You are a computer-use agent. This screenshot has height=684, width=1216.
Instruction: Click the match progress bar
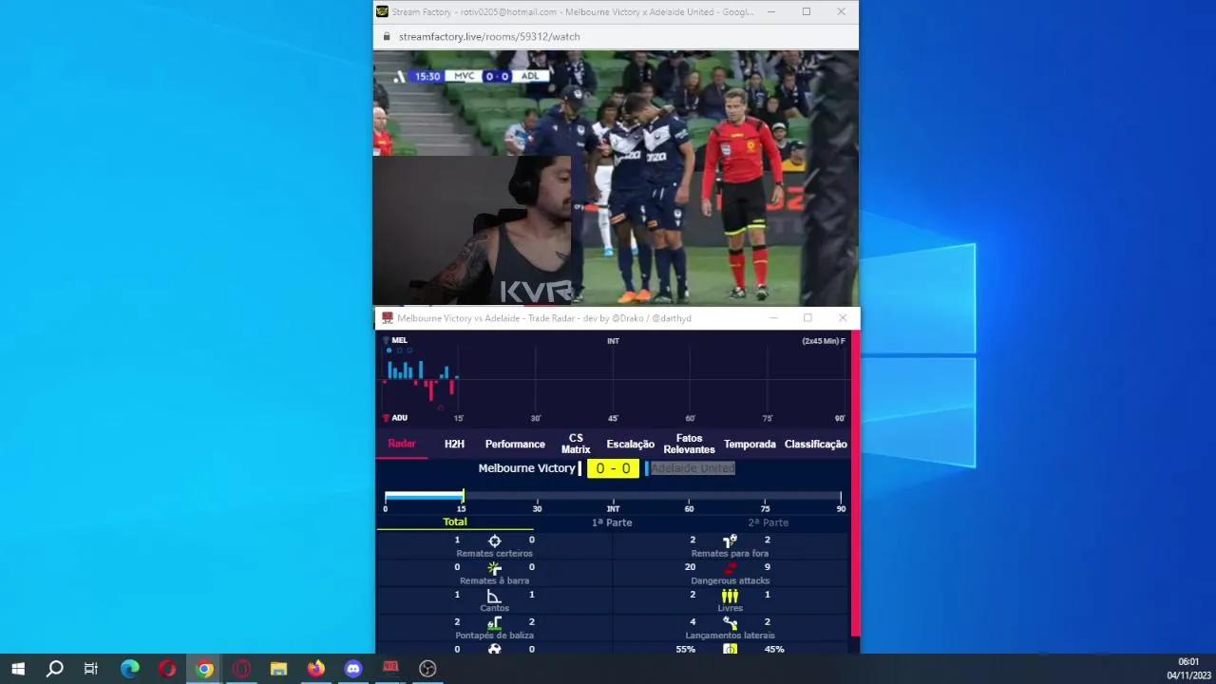point(613,496)
